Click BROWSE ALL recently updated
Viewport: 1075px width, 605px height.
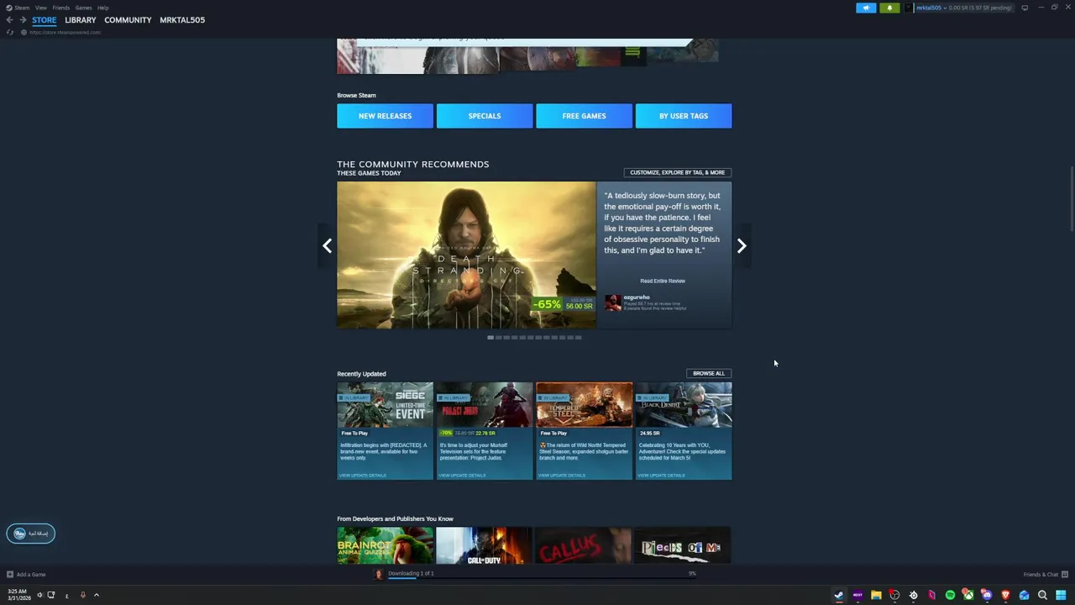point(709,373)
